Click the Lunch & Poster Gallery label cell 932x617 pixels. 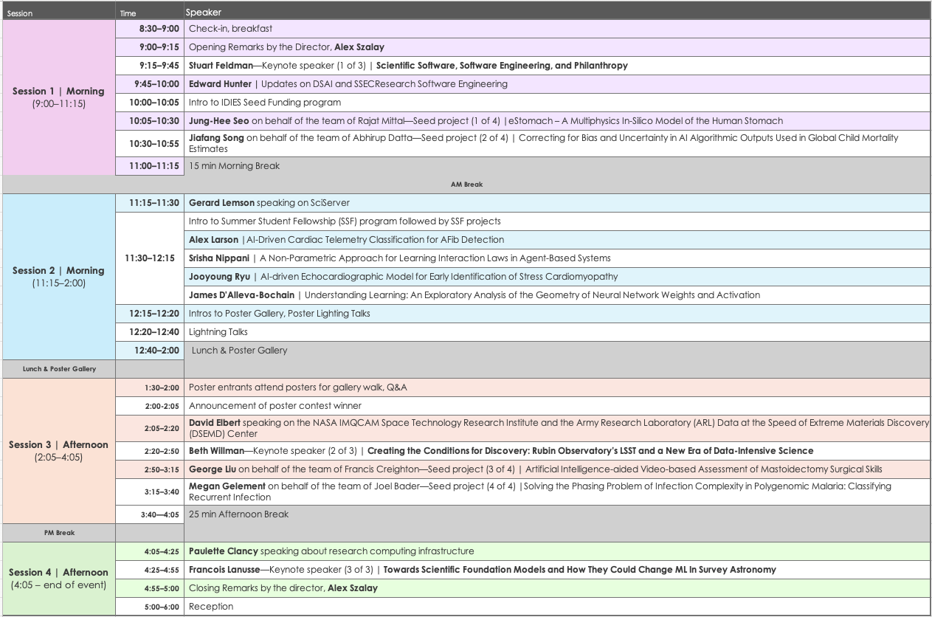click(59, 368)
